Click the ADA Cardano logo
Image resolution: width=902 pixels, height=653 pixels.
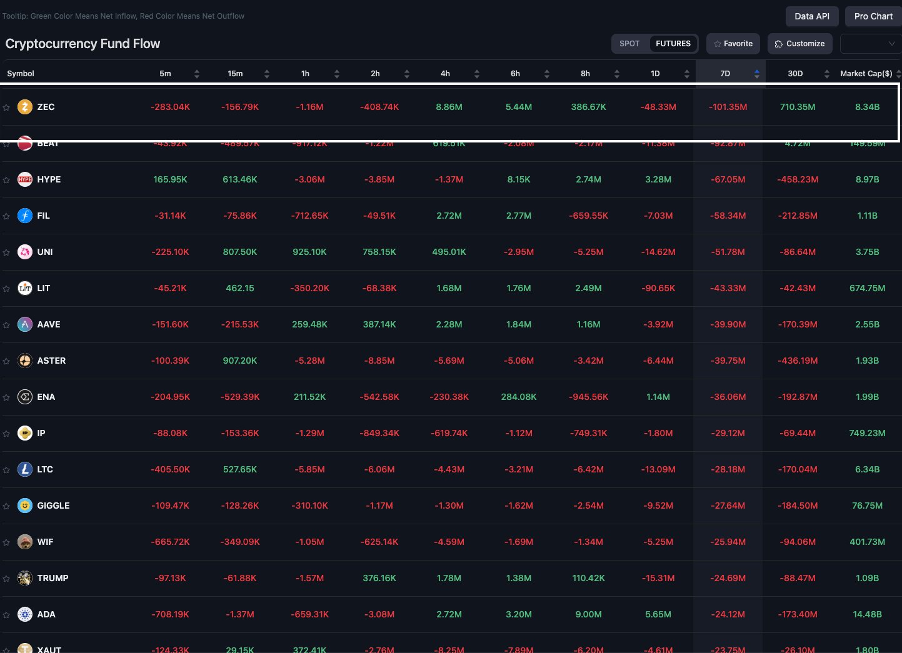[24, 614]
